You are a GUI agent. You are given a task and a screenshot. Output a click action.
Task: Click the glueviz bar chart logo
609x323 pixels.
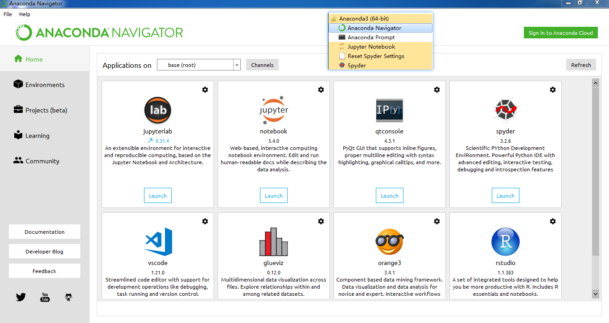(274, 241)
